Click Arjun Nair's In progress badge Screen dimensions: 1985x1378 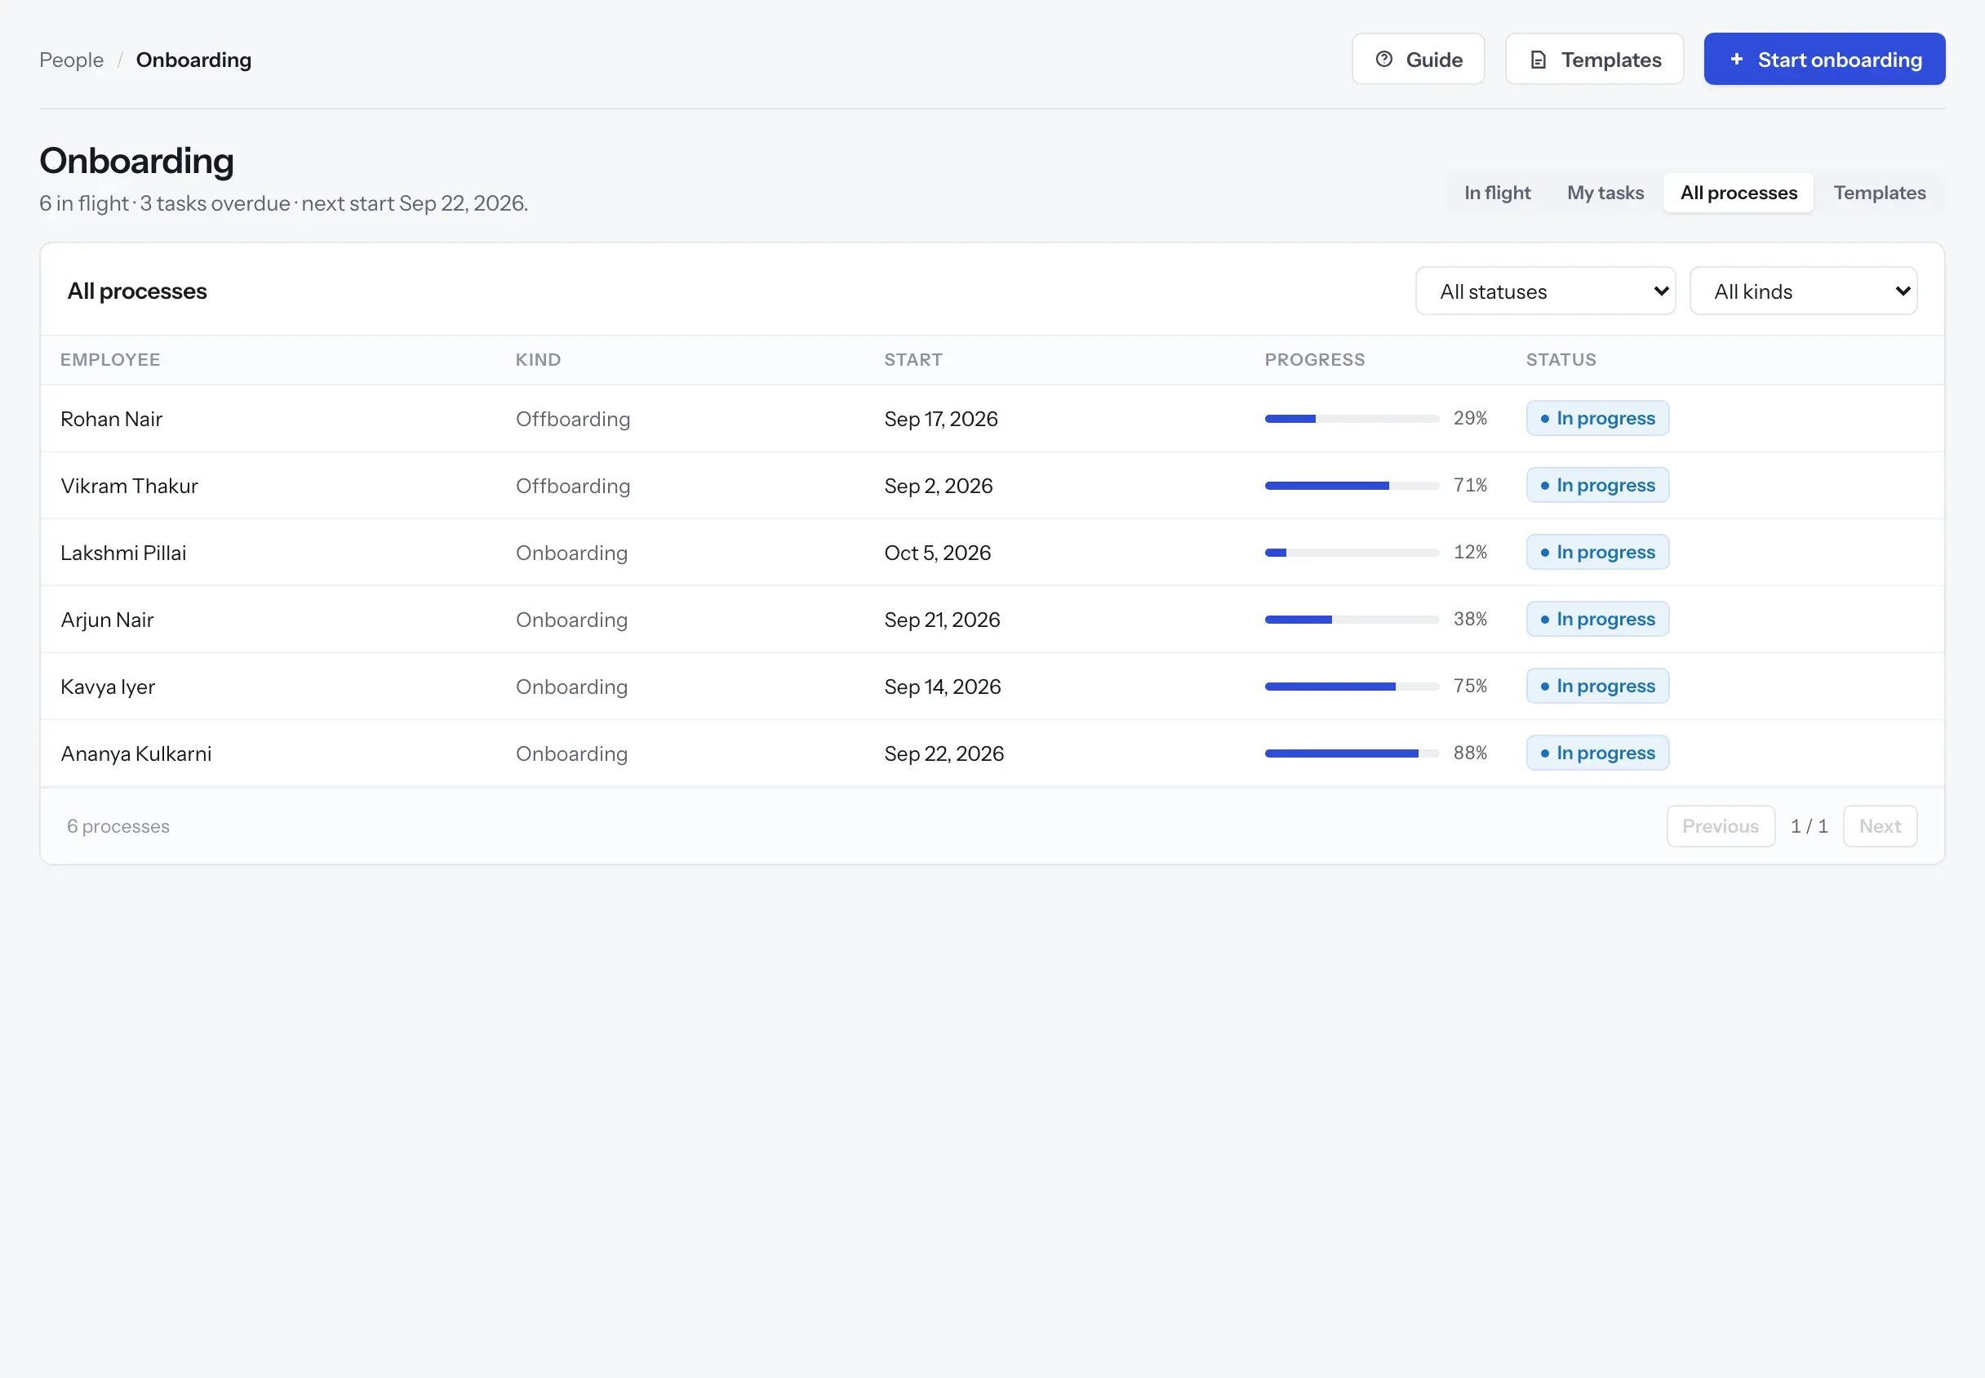point(1596,619)
